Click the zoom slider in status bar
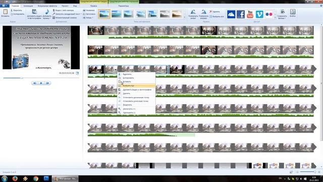 click(308, 172)
